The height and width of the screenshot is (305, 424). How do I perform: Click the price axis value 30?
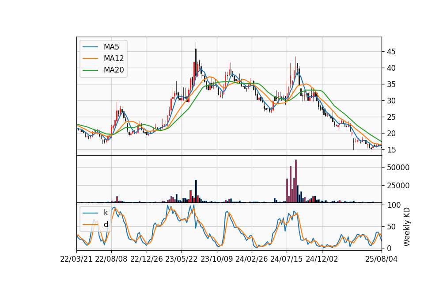coord(391,101)
